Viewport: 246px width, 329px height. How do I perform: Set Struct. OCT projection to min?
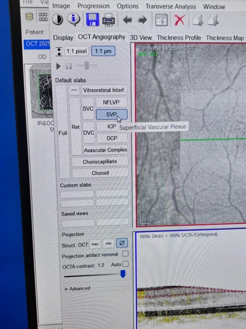(108, 243)
